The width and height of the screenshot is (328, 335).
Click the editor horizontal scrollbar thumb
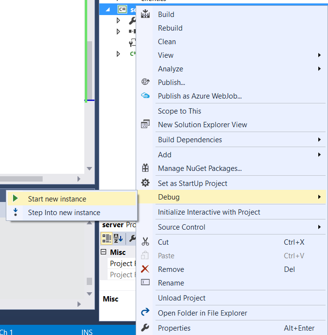pos(21,179)
